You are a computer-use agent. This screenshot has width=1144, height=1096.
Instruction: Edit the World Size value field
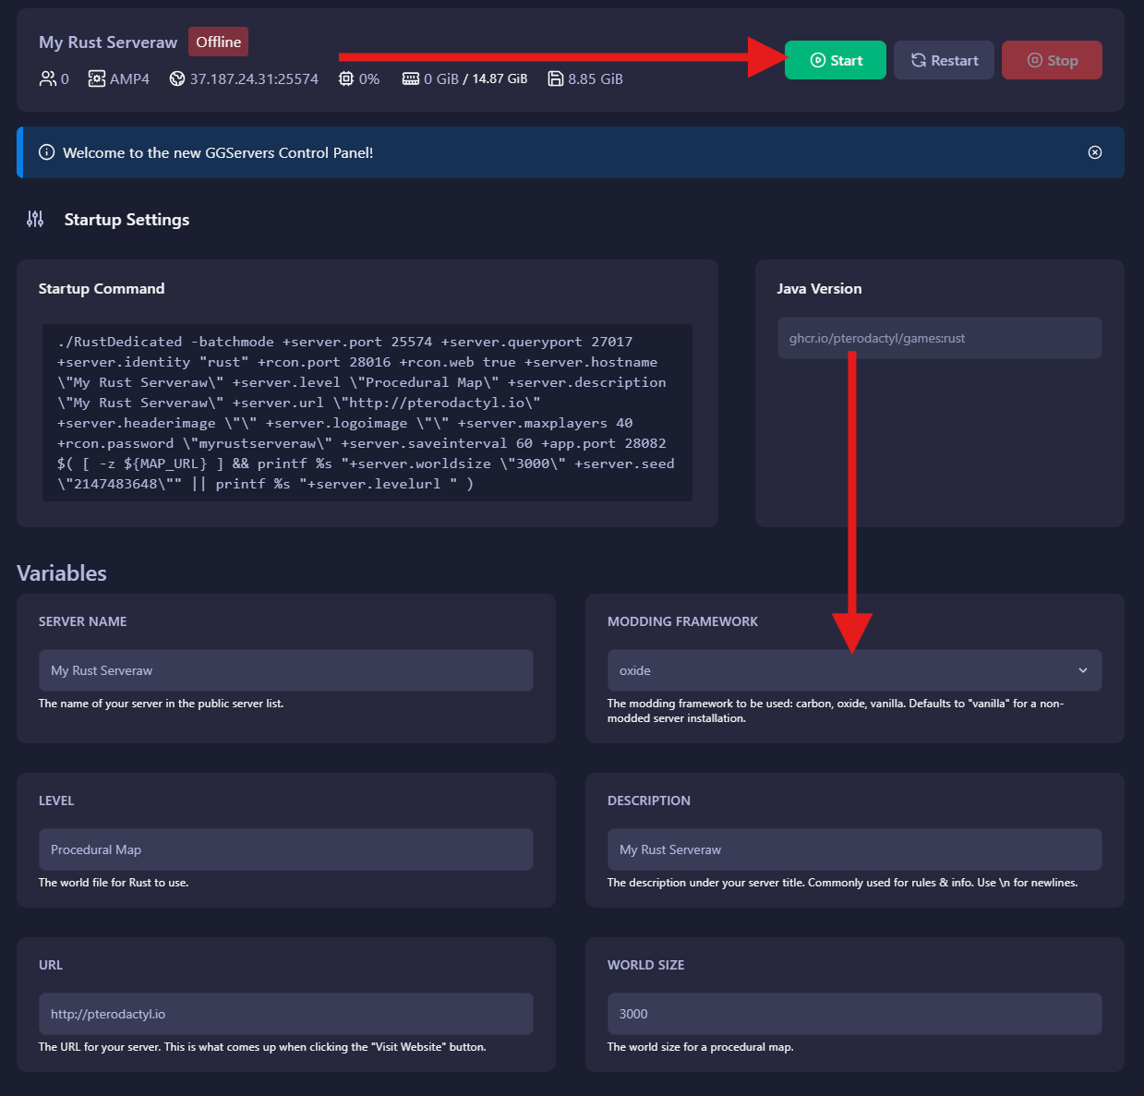(853, 1013)
